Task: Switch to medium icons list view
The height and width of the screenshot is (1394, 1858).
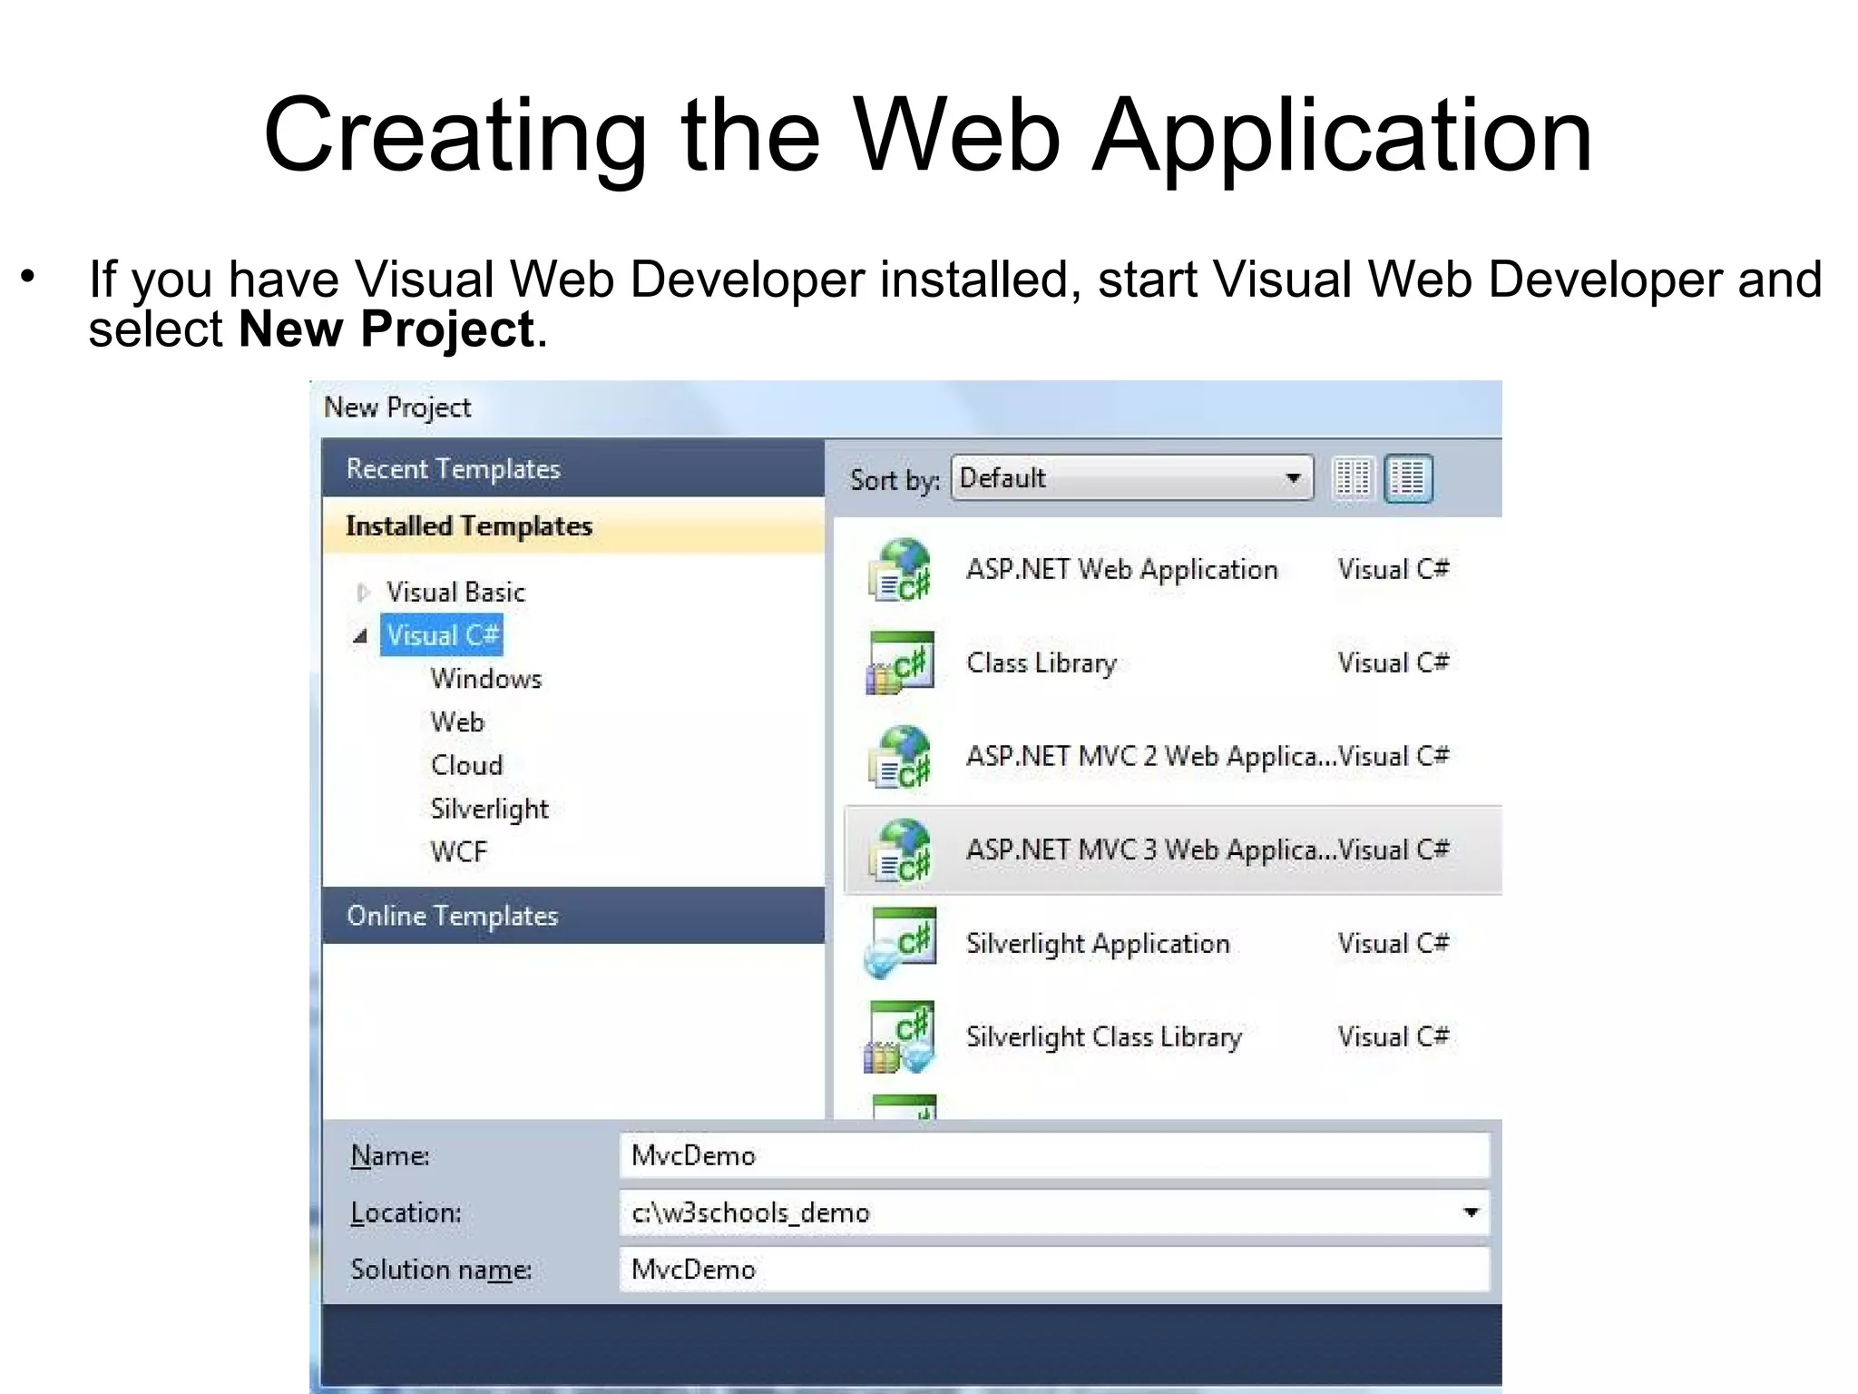Action: pyautogui.click(x=1408, y=478)
